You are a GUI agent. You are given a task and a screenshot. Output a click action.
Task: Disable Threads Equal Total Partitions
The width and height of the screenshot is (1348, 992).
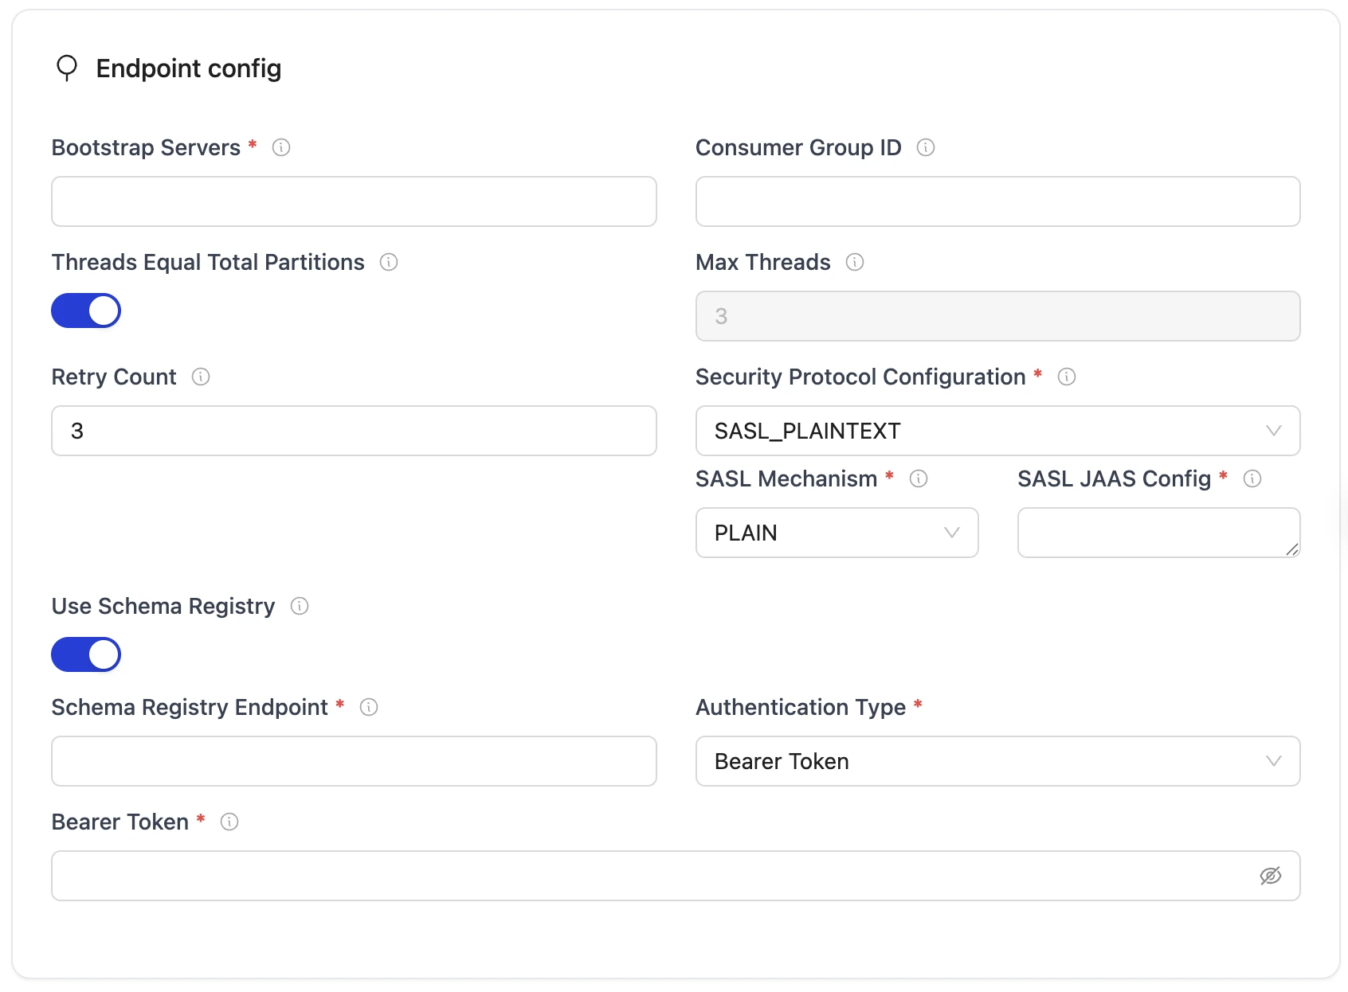point(85,310)
